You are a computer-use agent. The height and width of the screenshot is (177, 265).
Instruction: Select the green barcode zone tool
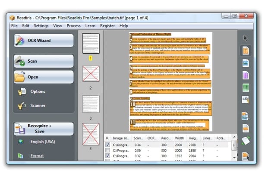click(x=246, y=88)
